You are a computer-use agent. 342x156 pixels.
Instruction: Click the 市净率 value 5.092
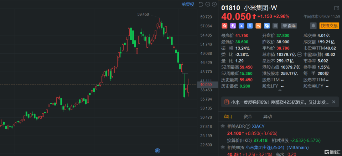click(323, 61)
